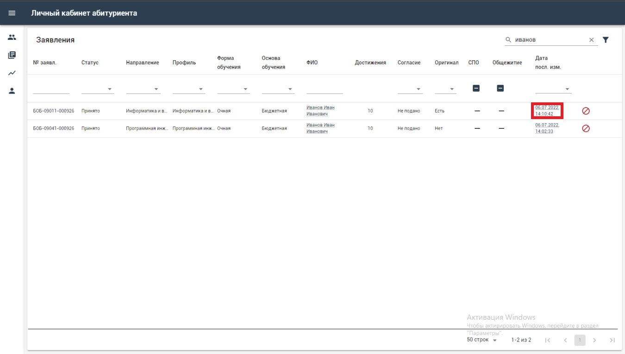
Task: Sort by the ФИО column header
Action: point(312,63)
